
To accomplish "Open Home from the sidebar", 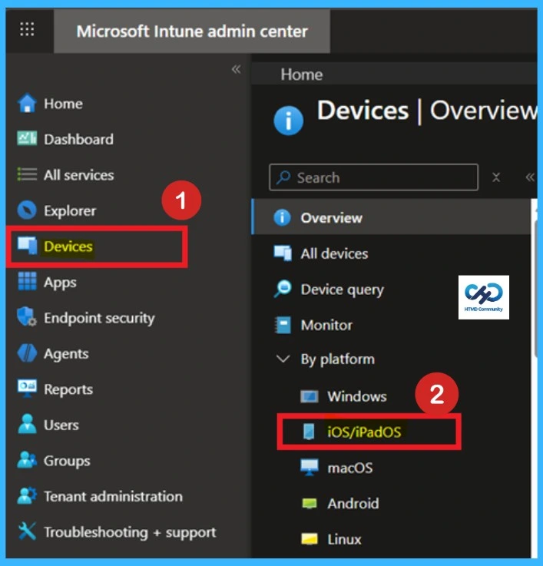I will pyautogui.click(x=63, y=104).
